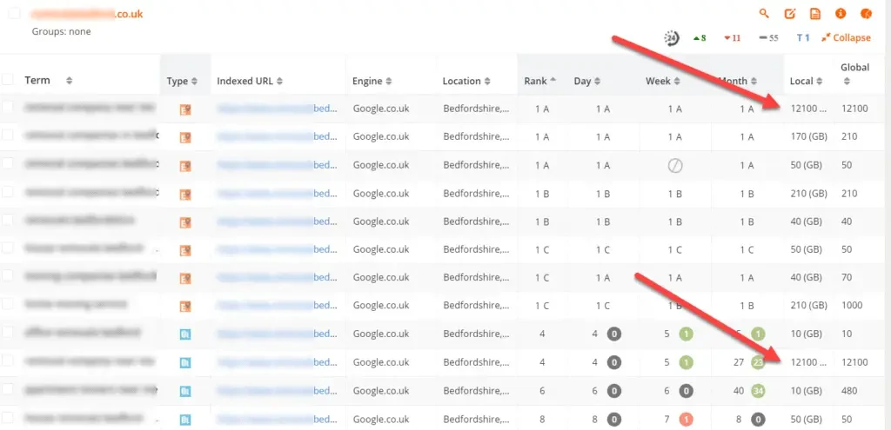Click the orange pie chart icon
This screenshot has width=891, height=430.
pos(866,14)
